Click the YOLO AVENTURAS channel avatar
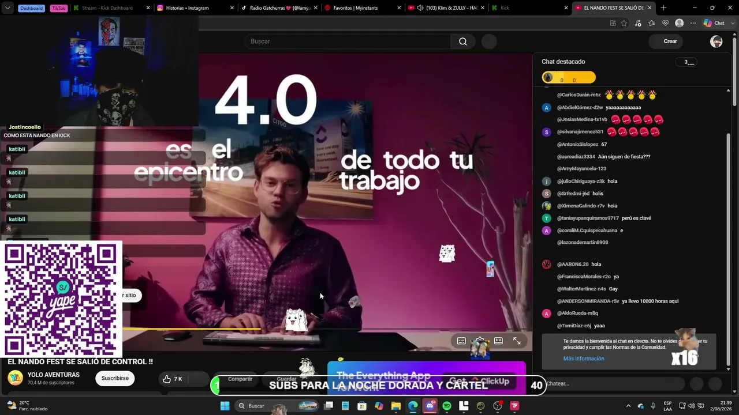Viewport: 739px width, 415px height. [x=15, y=378]
